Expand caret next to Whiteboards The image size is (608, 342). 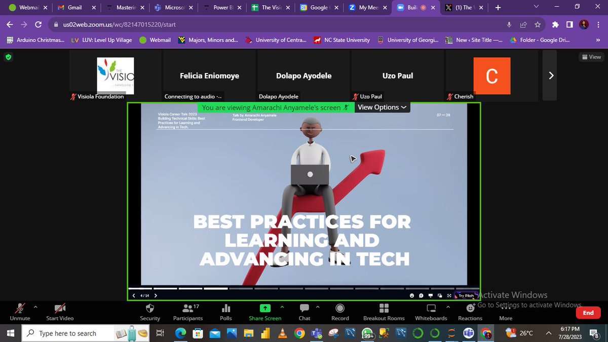coord(448,307)
